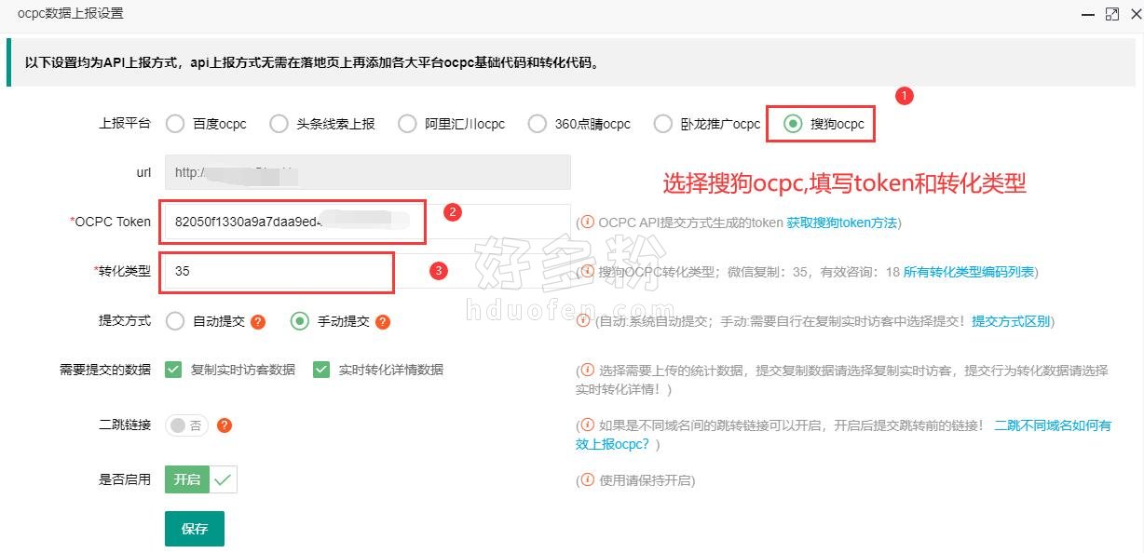Image resolution: width=1144 pixels, height=553 pixels.
Task: Click the 是否启用 field label
Action: pyautogui.click(x=125, y=480)
